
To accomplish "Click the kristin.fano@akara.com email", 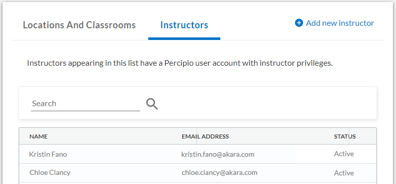I will pyautogui.click(x=218, y=154).
